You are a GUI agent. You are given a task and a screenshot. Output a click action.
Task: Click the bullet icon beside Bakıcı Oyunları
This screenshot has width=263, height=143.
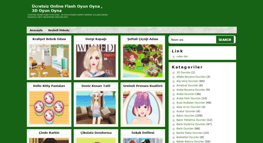[x=173, y=116]
